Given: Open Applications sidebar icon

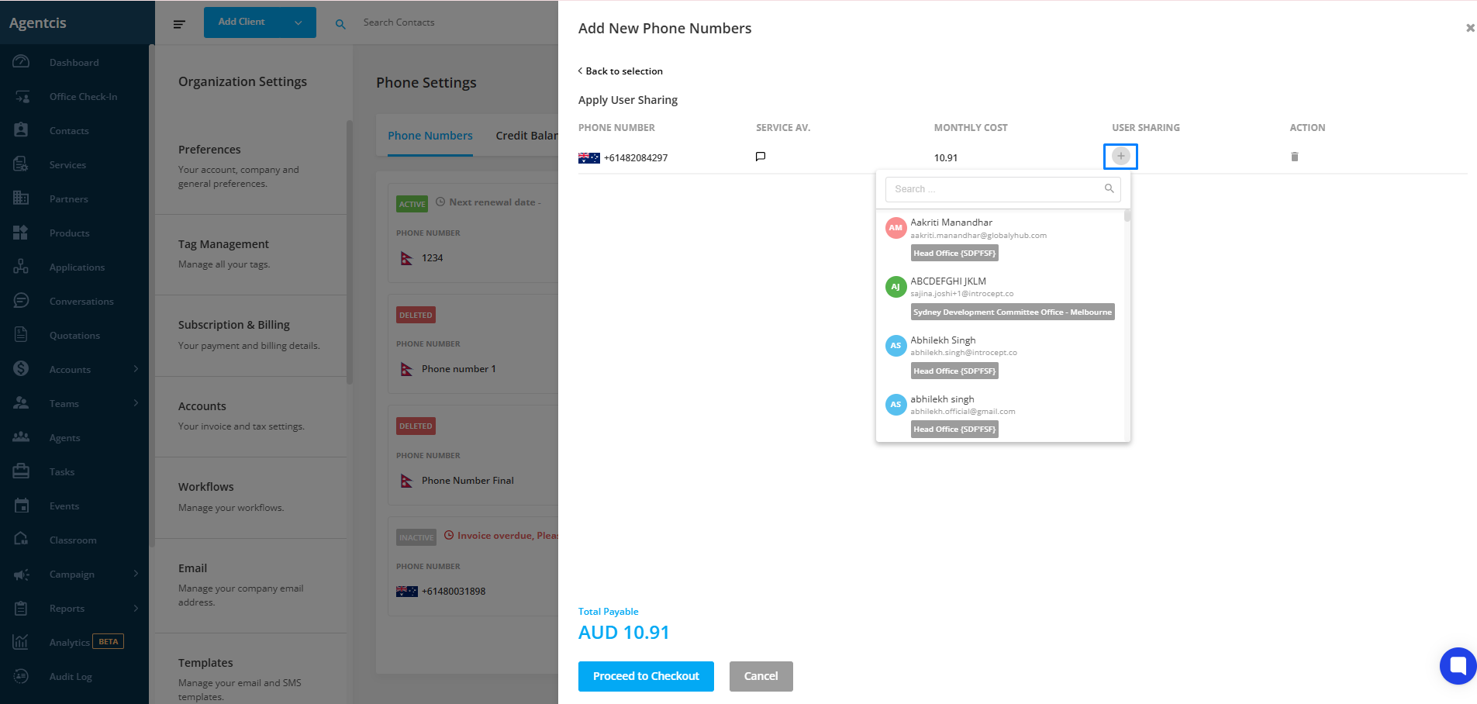Looking at the screenshot, I should (21, 267).
